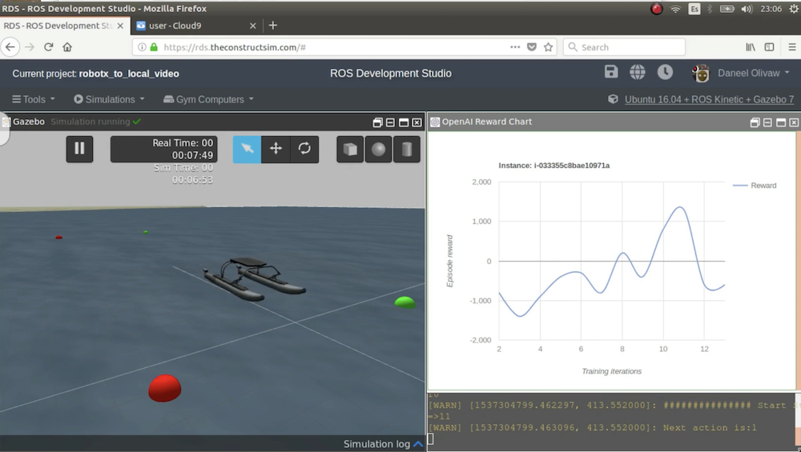
Task: Restore down the Gazebo panel
Action: tap(377, 122)
